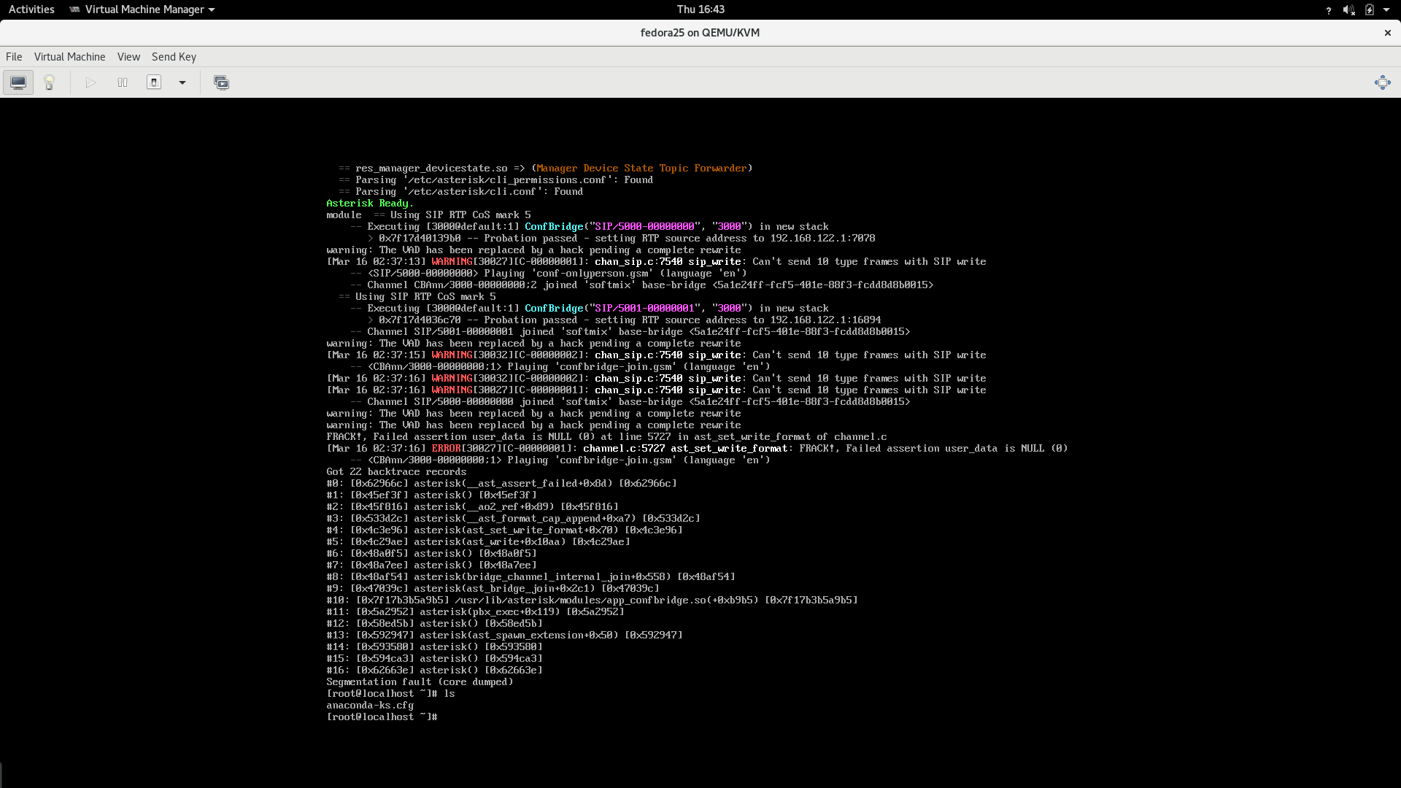Click backtrace line #10 app_confbridge.so
Viewport: 1401px width, 788px height.
tap(592, 600)
